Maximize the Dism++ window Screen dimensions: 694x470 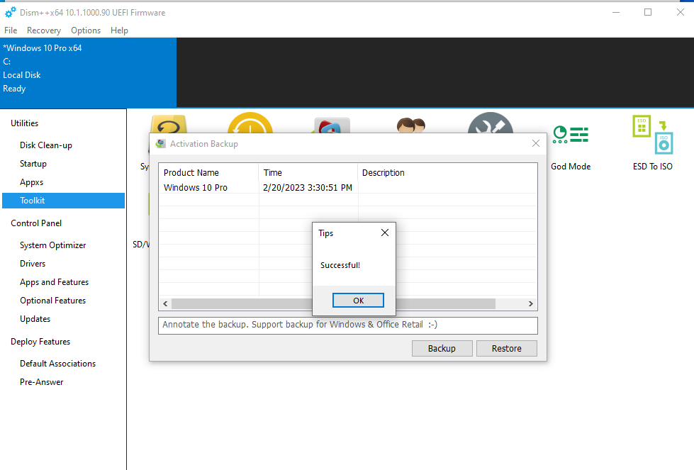coord(648,12)
